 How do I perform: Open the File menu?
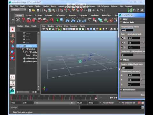pos(11,6)
